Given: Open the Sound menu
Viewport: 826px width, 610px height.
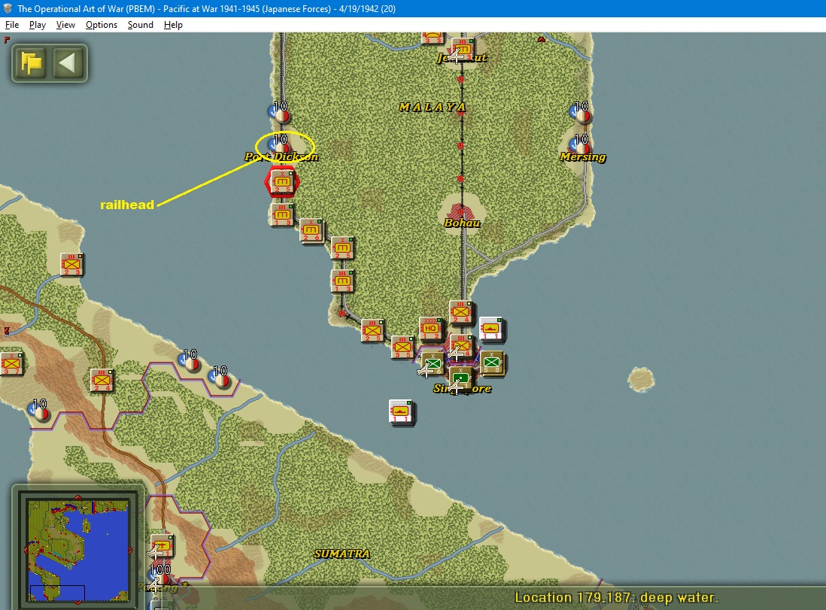Looking at the screenshot, I should point(140,25).
